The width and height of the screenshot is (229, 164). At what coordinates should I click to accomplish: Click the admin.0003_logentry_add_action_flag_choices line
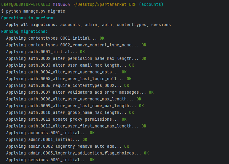pos(77,153)
